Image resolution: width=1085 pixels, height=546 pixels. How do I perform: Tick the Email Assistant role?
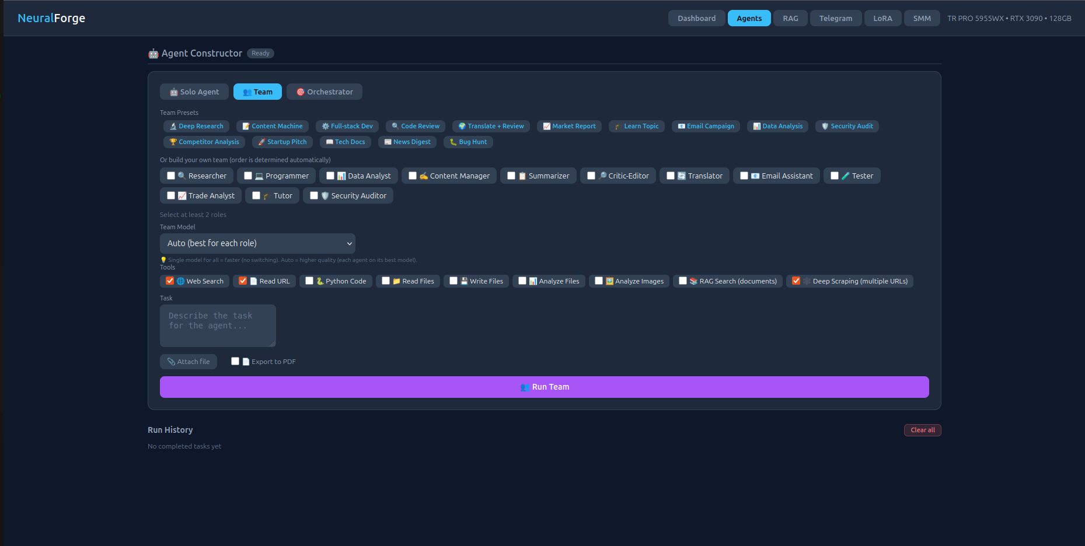click(744, 176)
